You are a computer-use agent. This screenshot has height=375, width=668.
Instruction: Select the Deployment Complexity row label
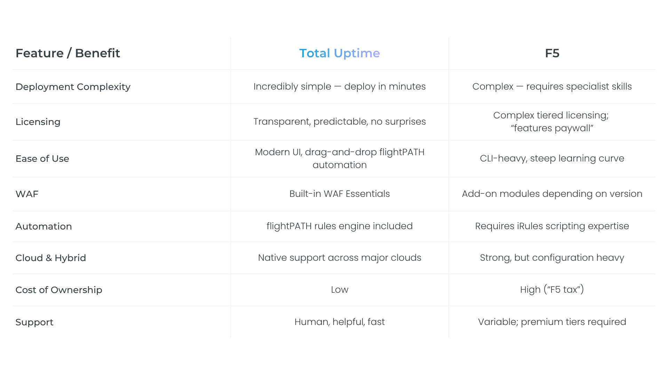pos(73,87)
